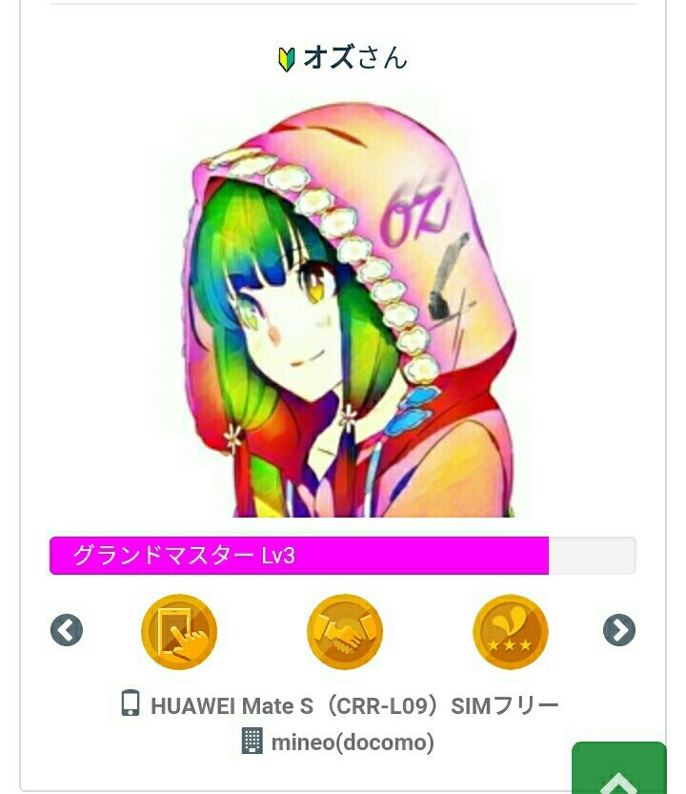This screenshot has height=794, width=686.
Task: Click the building carrier icon
Action: [252, 741]
